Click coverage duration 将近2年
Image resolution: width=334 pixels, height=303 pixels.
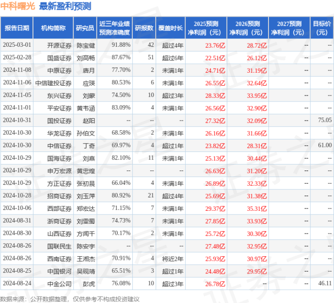point(173,259)
